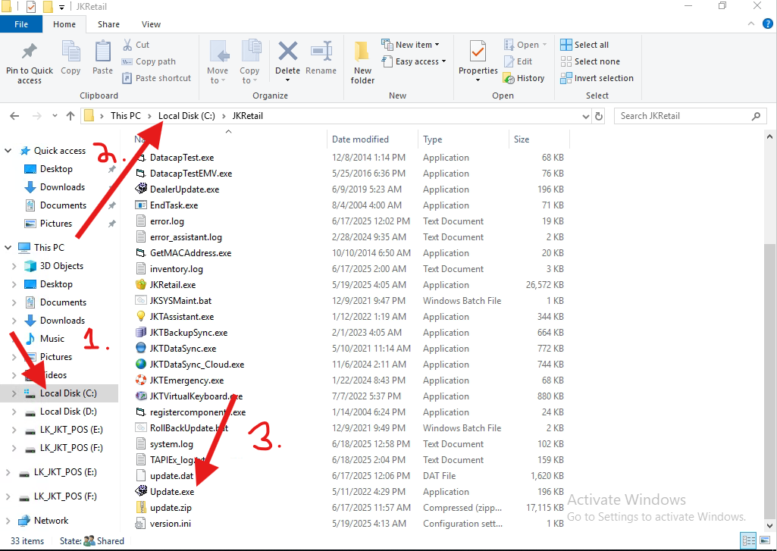The height and width of the screenshot is (551, 777).
Task: Click the Pin to Quick access icon
Action: point(30,52)
